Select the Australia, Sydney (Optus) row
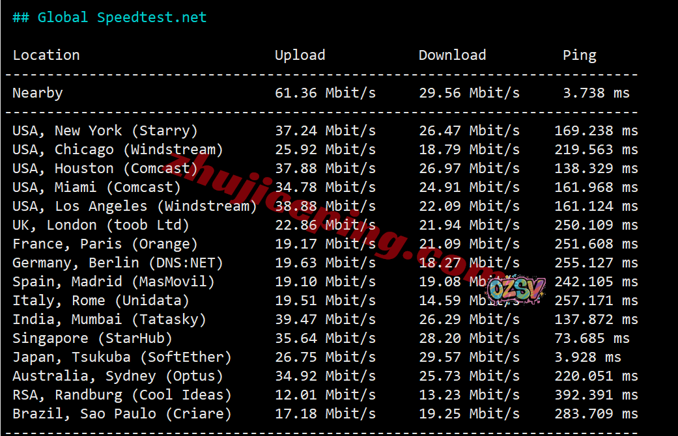This screenshot has height=436, width=678. 325,376
